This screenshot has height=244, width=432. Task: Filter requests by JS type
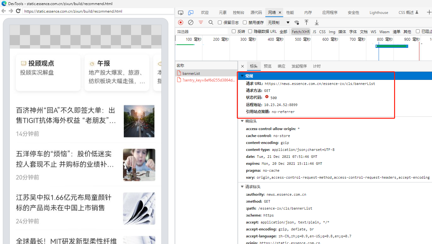(314, 32)
